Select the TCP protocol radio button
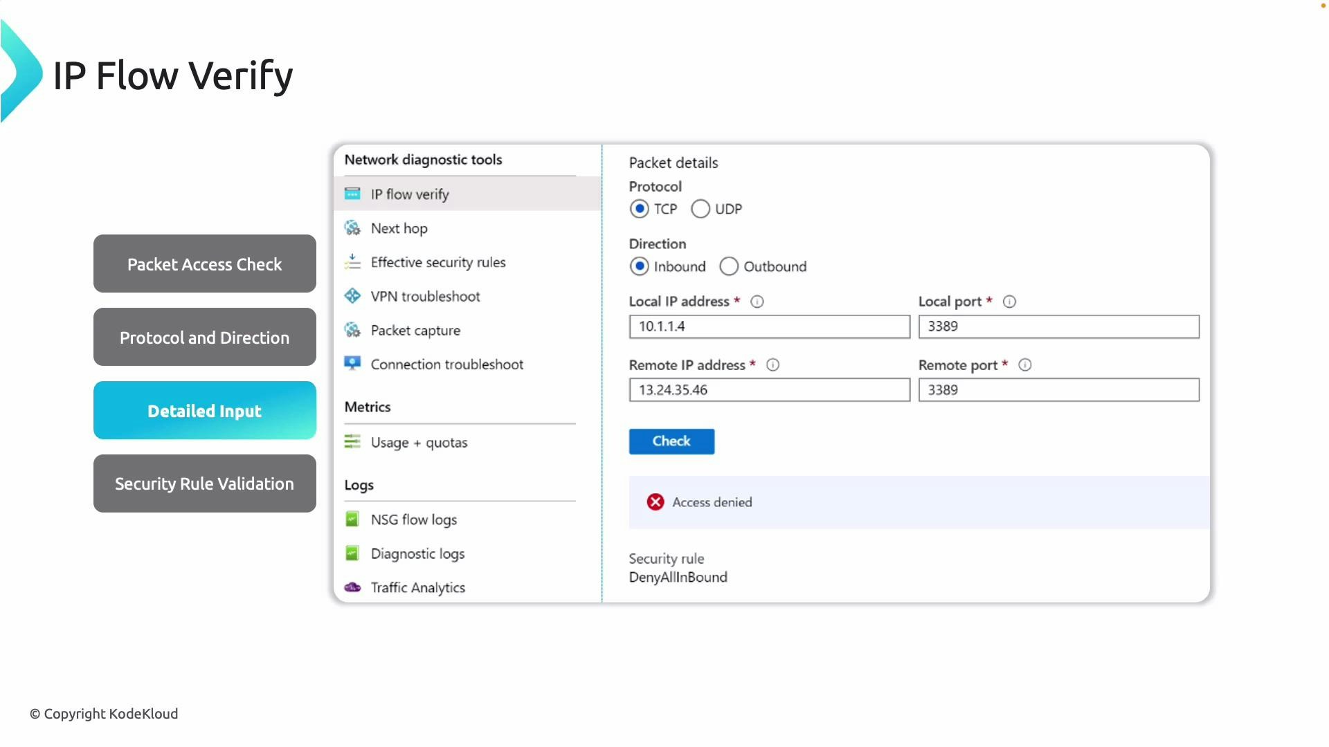 coord(640,209)
